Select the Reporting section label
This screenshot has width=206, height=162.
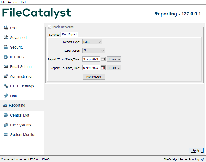17,105
